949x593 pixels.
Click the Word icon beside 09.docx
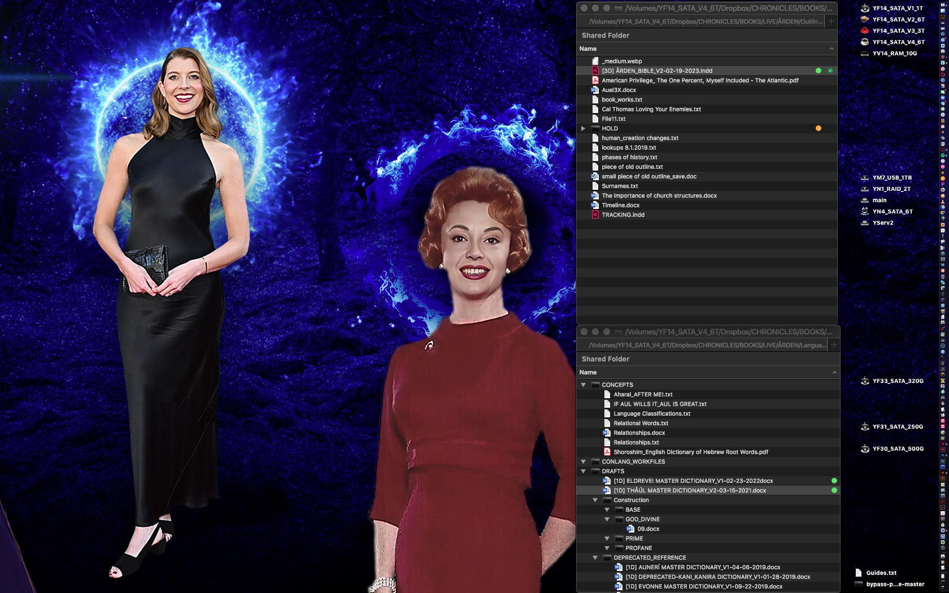631,529
